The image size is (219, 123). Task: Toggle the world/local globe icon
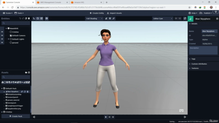click(47, 18)
